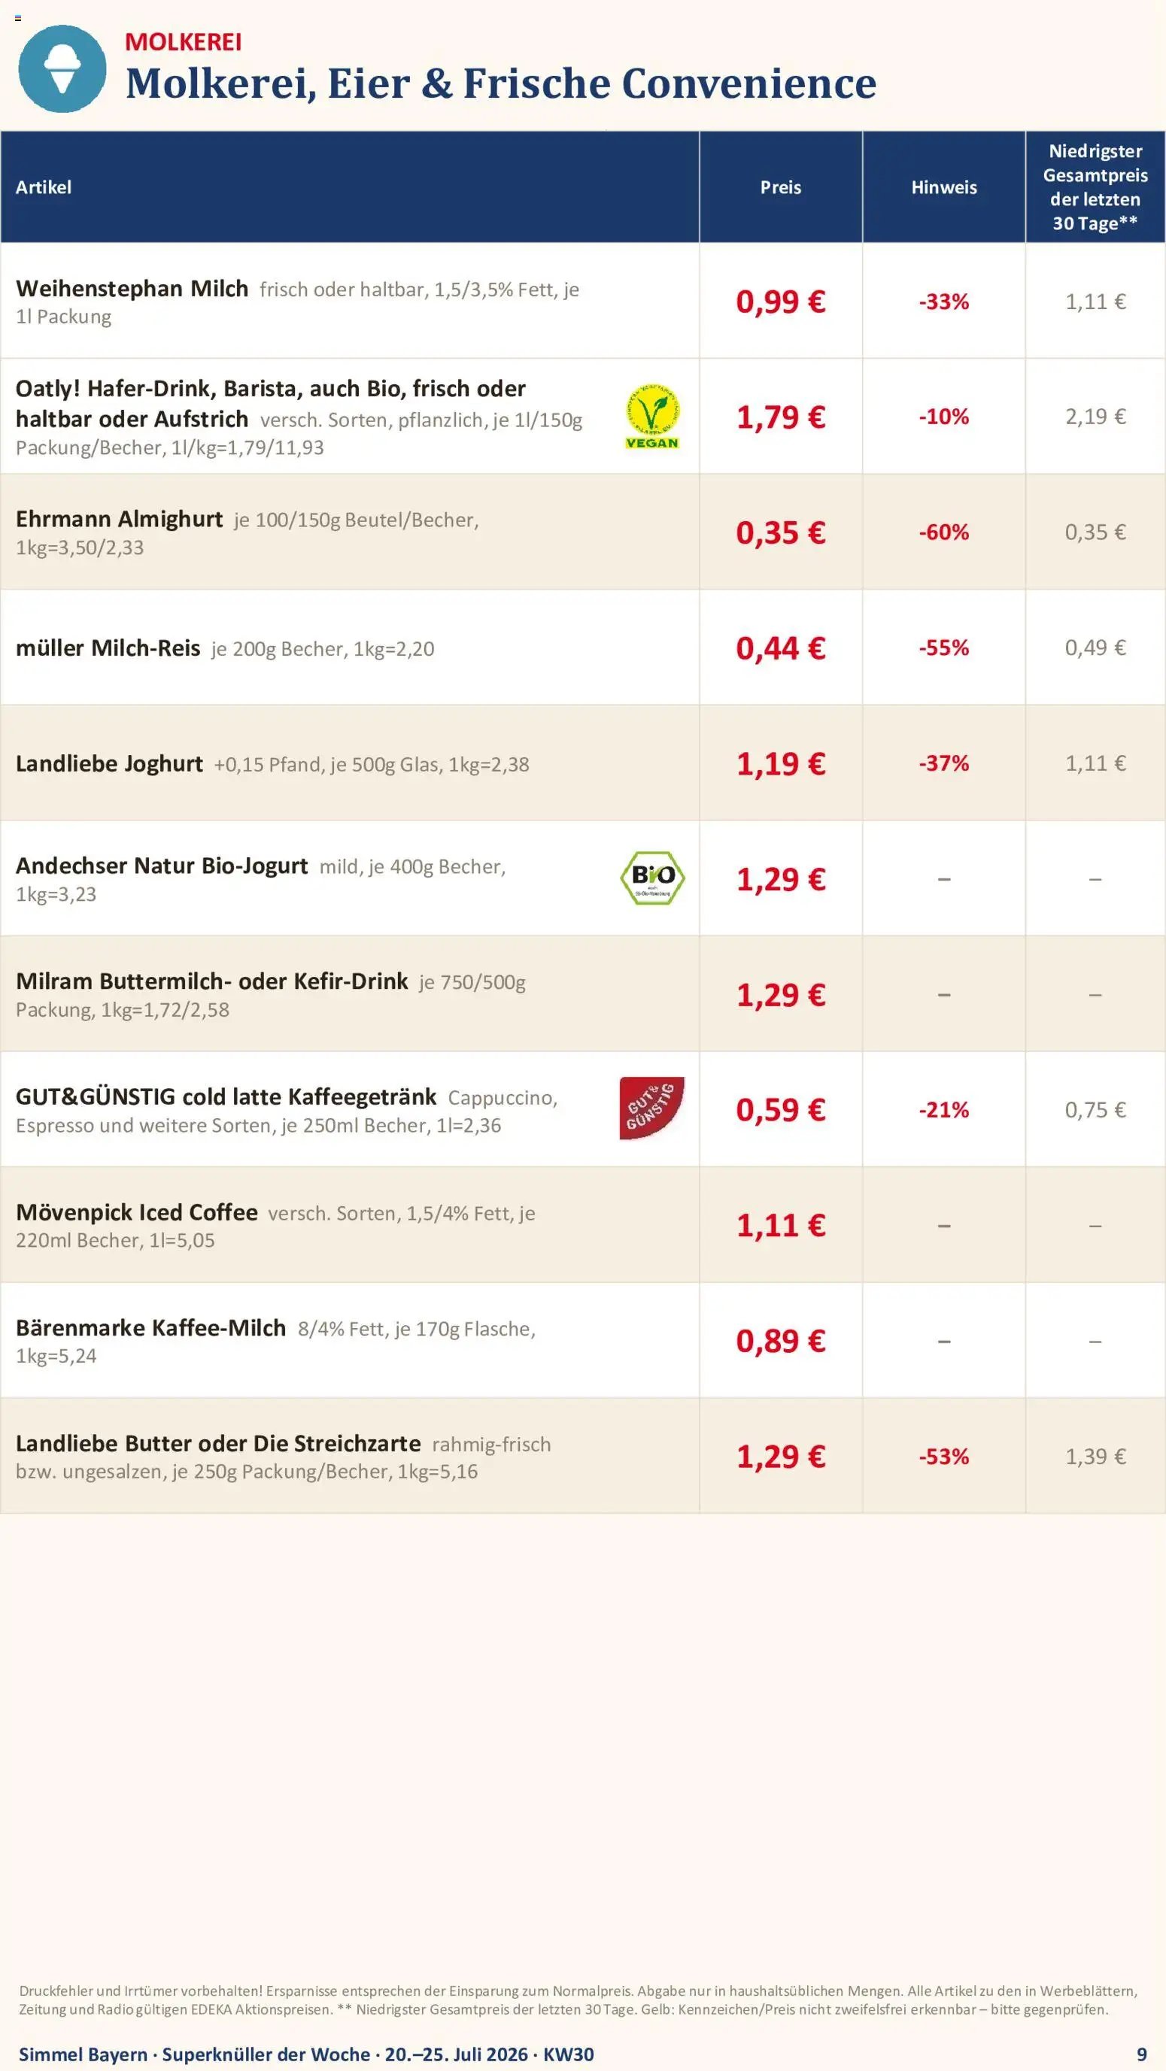Click the GUT&GÜNSTIG red brand logo
1166x2071 pixels.
click(651, 1108)
